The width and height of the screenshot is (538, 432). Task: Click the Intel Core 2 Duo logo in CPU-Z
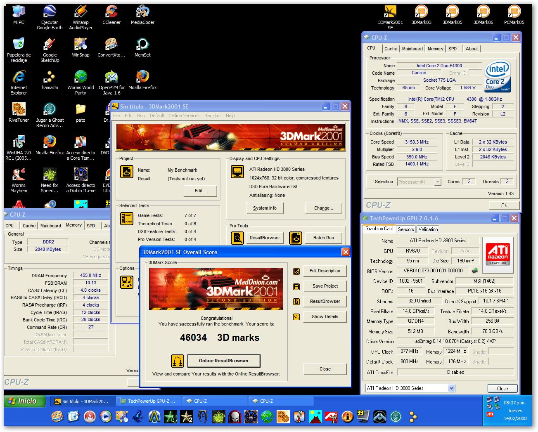click(498, 77)
